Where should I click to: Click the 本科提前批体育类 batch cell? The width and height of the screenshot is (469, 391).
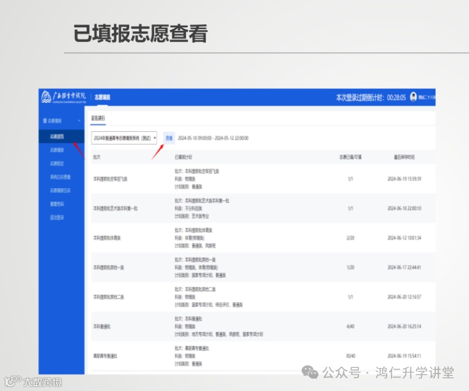107,238
